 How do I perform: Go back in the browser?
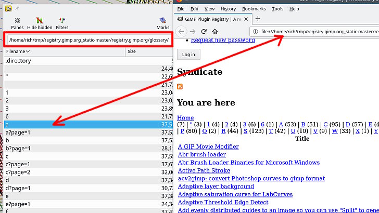(181, 32)
